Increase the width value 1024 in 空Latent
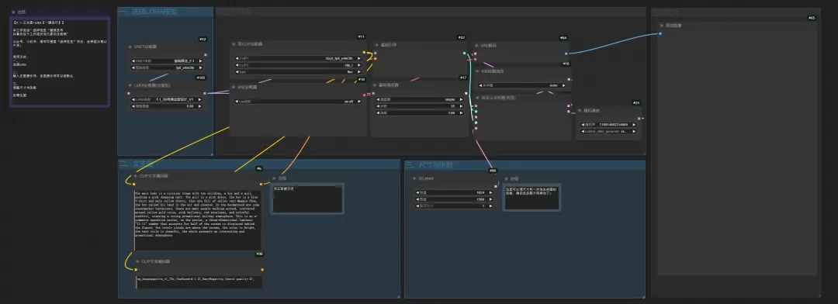Screen dimensions: 838x304 pyautogui.click(x=490, y=192)
